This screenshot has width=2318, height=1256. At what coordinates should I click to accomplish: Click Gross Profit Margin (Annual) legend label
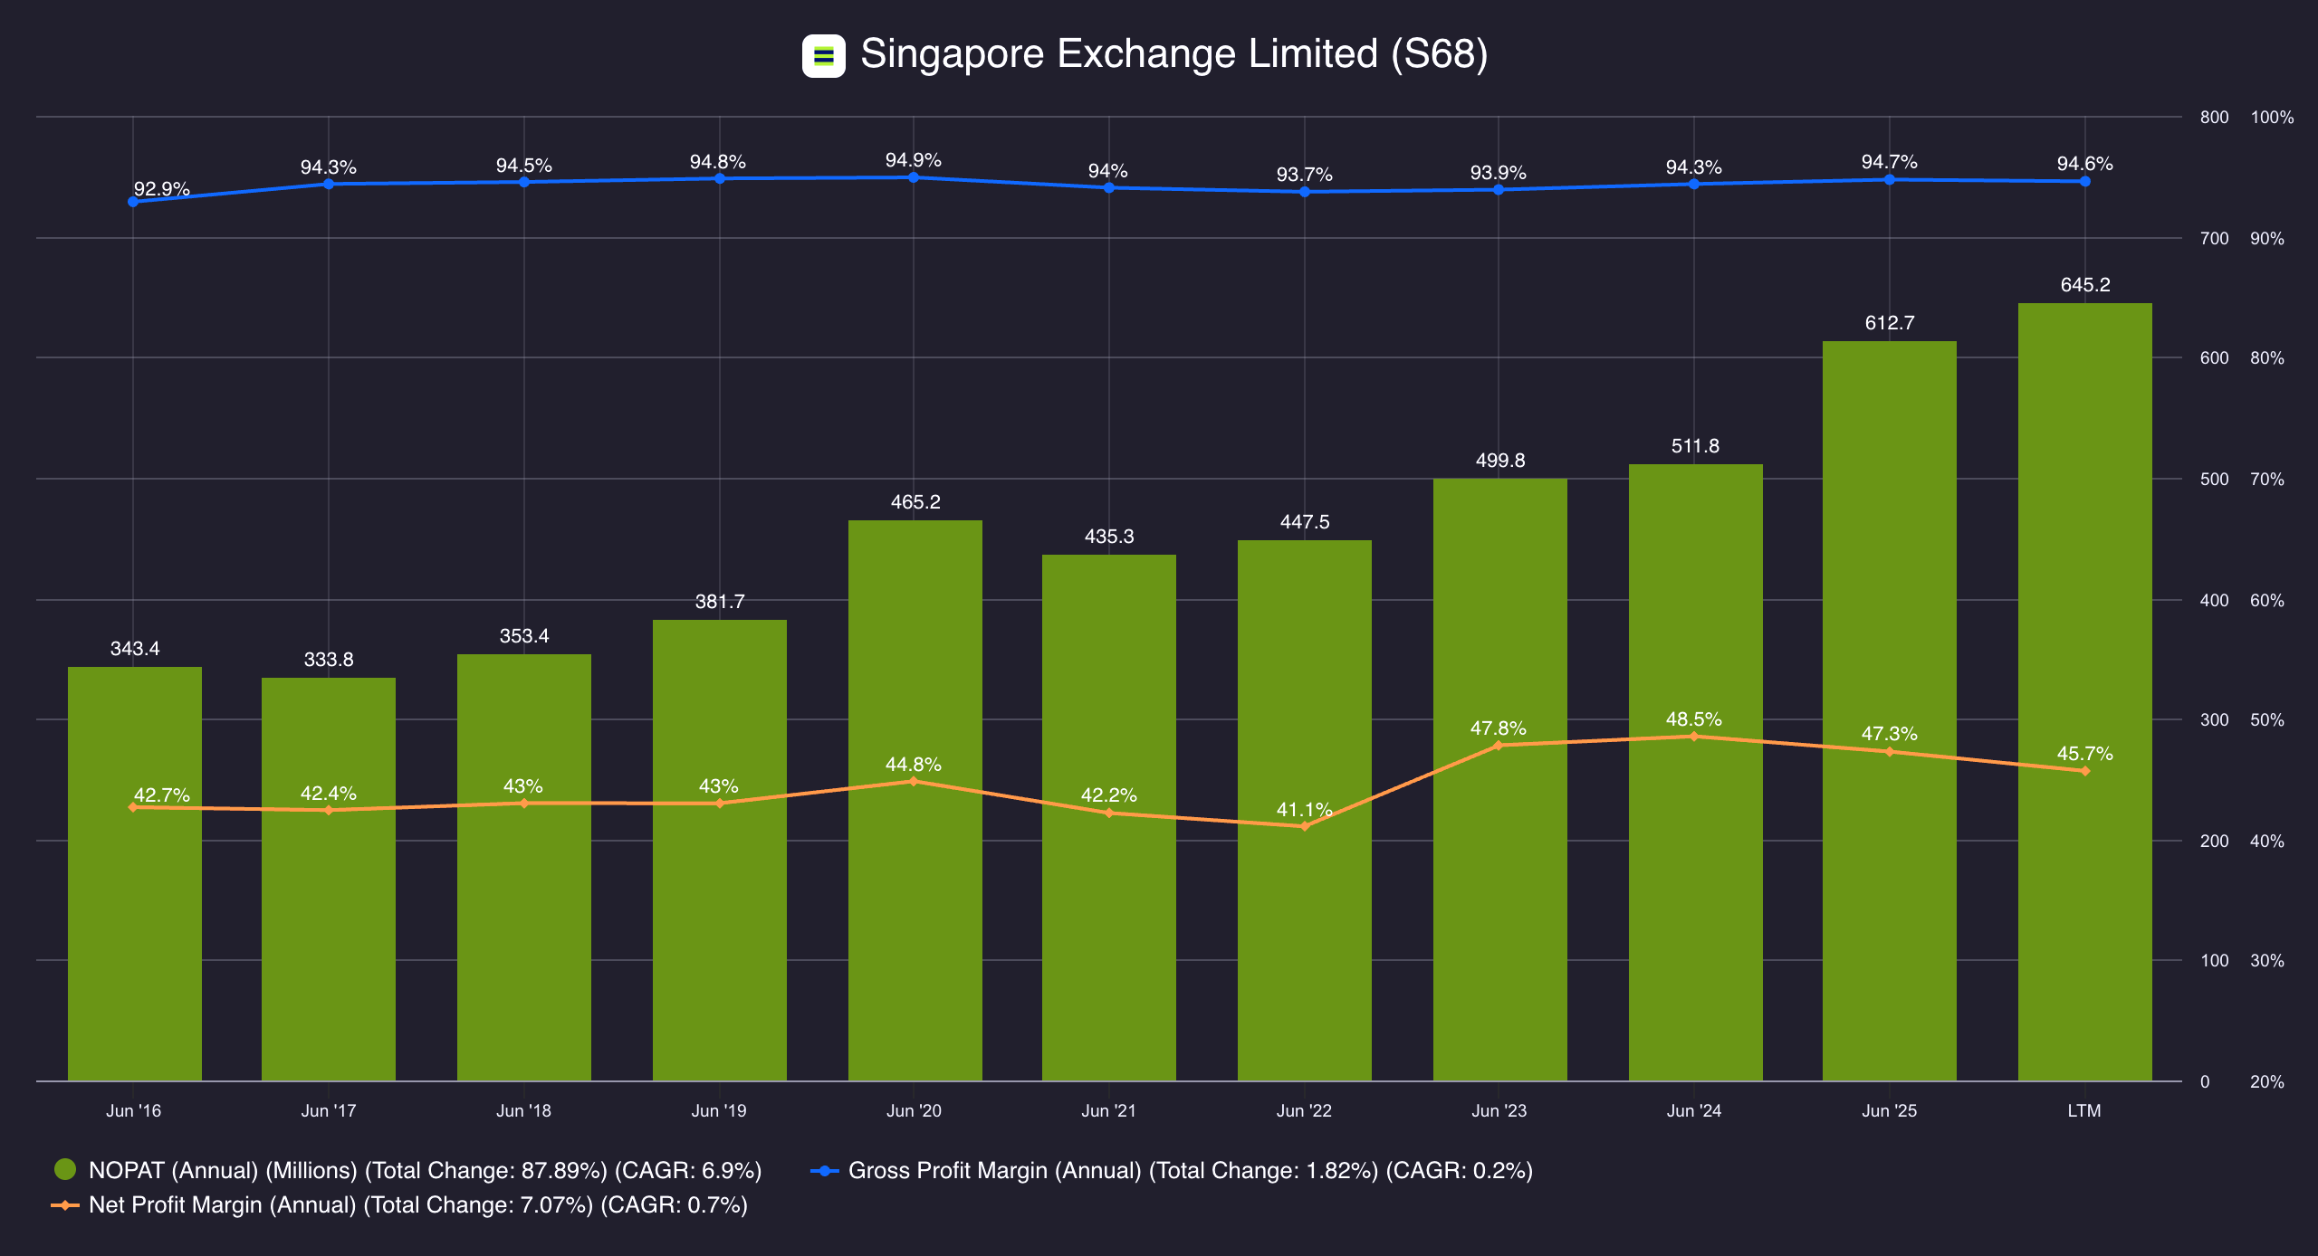(1190, 1170)
